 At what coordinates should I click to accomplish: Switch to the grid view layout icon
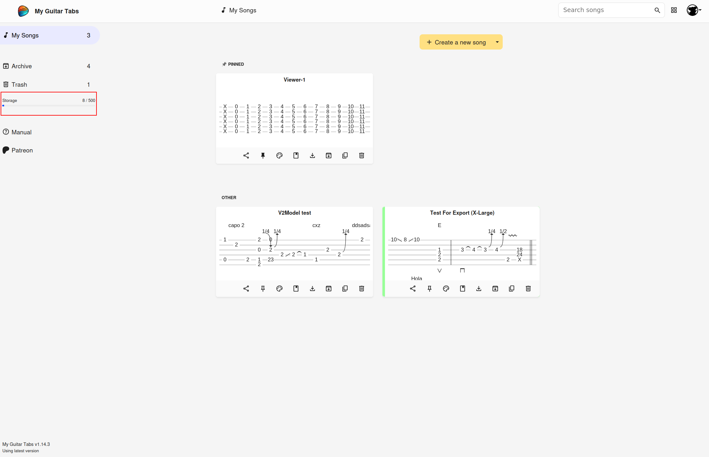pos(674,10)
